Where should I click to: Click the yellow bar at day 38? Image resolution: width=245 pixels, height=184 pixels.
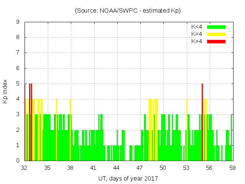tap(70, 130)
